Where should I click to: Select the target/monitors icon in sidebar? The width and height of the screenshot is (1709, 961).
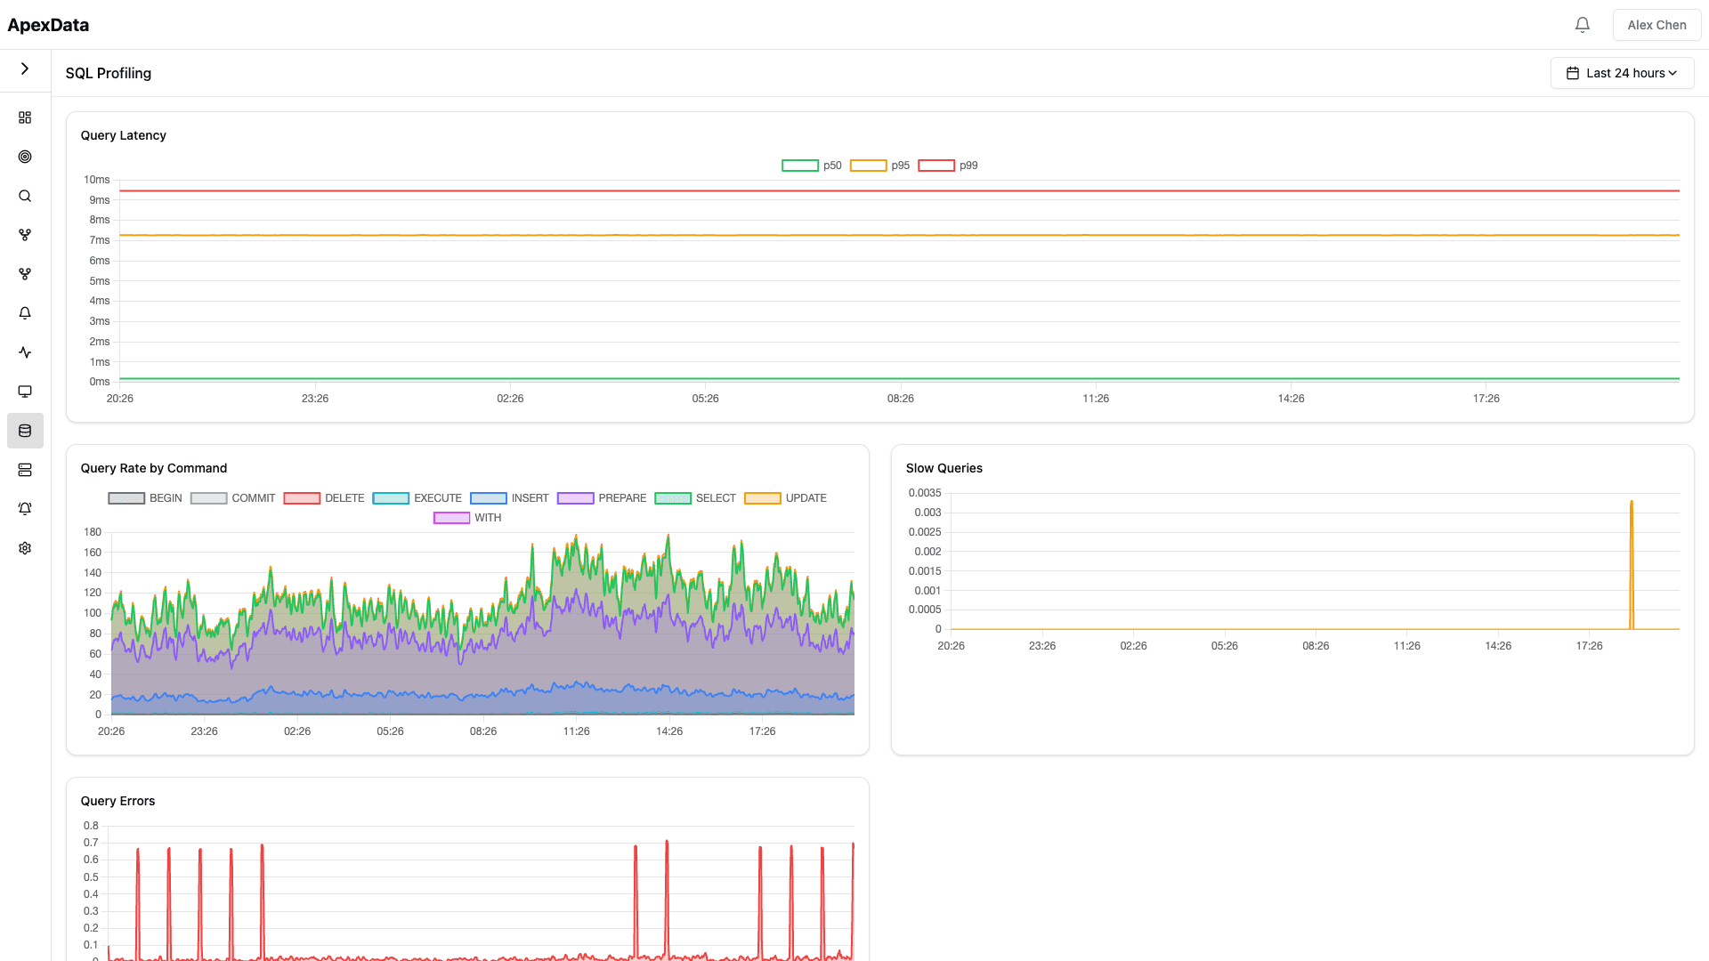(25, 156)
